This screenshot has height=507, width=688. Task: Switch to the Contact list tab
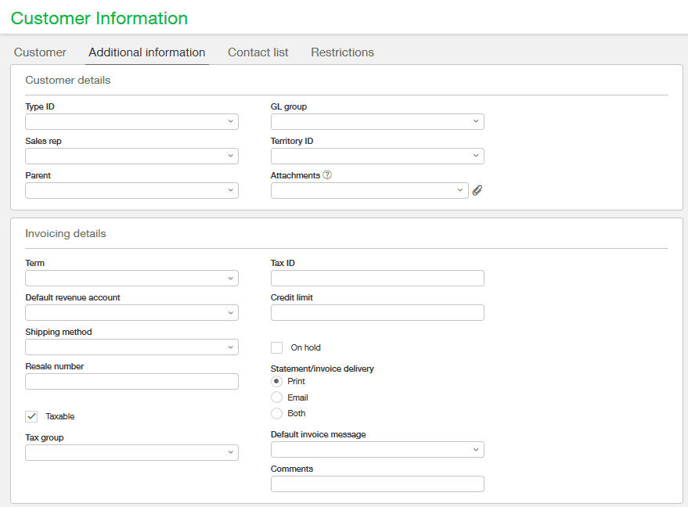[x=258, y=52]
